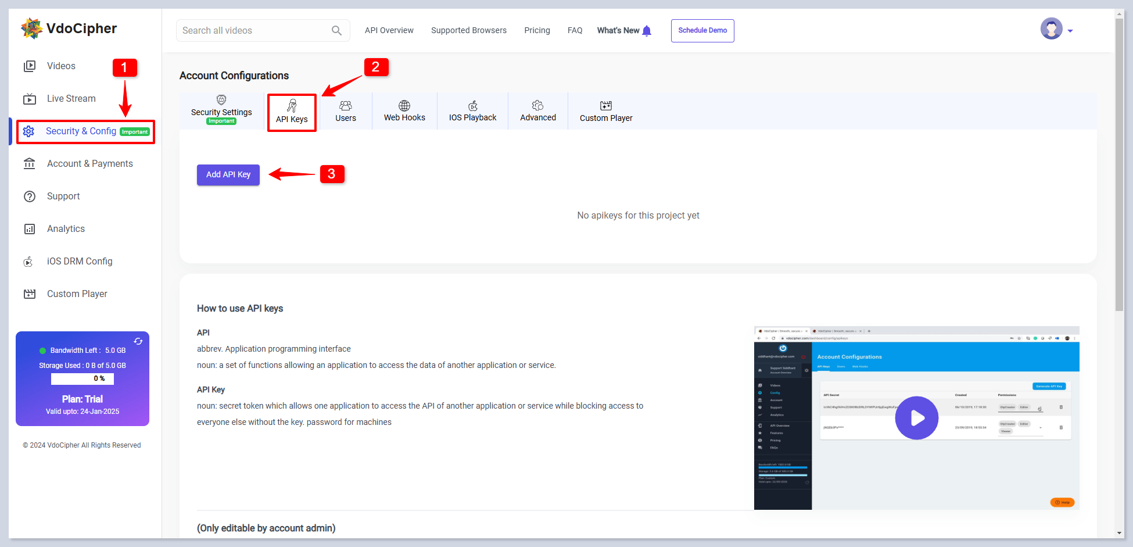Go to Live Stream section
The image size is (1133, 547).
[71, 99]
